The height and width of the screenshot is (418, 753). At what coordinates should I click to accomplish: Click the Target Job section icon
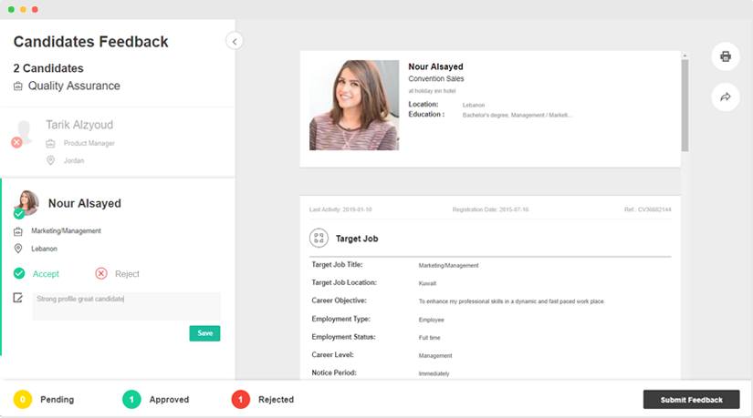pyautogui.click(x=319, y=238)
